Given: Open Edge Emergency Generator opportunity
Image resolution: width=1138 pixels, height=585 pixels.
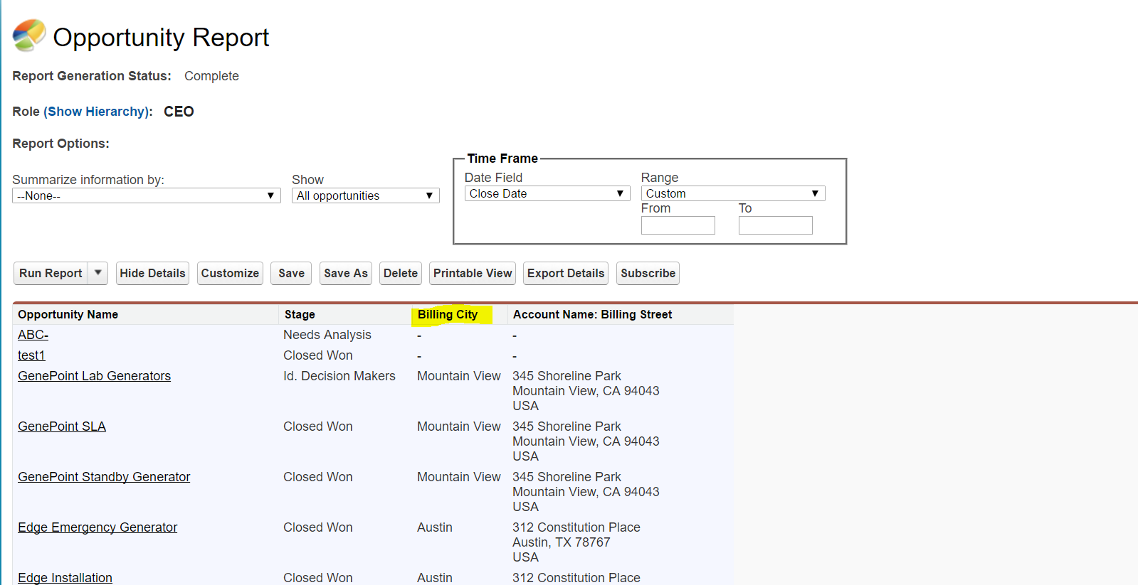Looking at the screenshot, I should pyautogui.click(x=98, y=527).
